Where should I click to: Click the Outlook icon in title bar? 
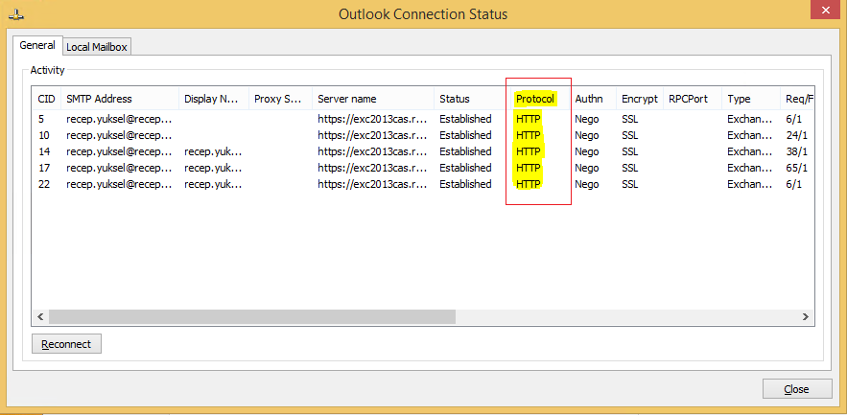15,14
